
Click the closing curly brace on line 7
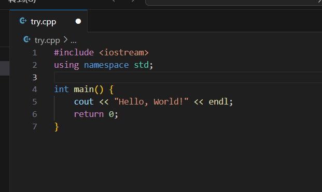[x=57, y=127]
